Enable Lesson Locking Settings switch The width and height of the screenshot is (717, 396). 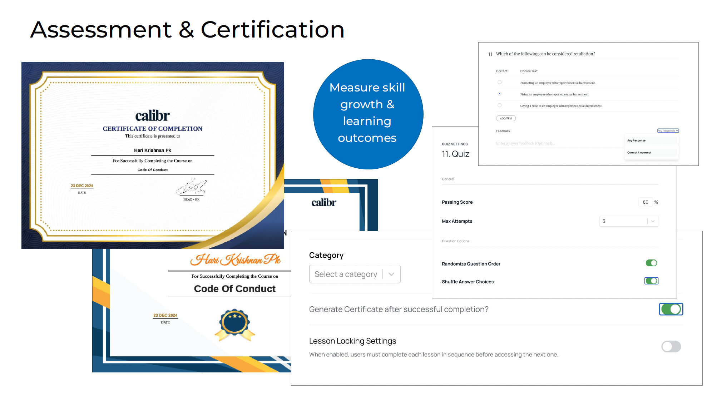(x=671, y=346)
